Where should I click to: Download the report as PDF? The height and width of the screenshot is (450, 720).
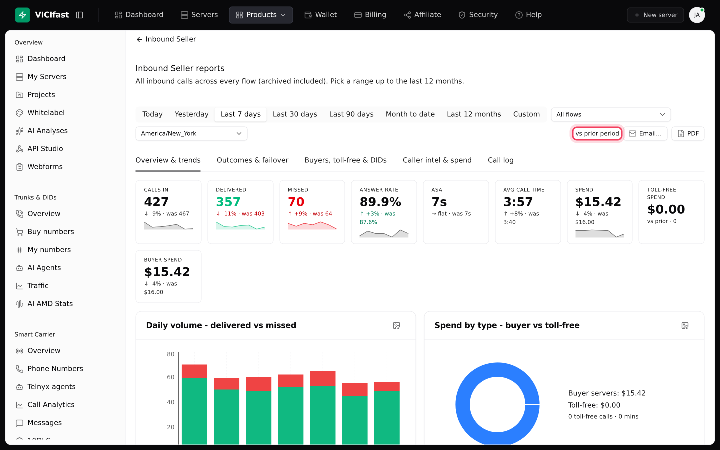point(688,133)
